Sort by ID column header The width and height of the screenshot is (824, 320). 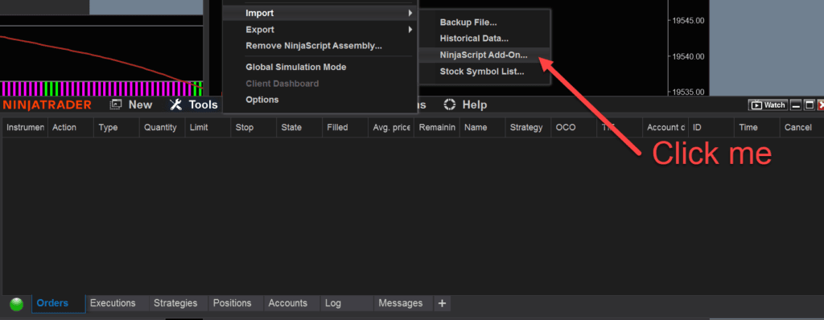coord(711,128)
